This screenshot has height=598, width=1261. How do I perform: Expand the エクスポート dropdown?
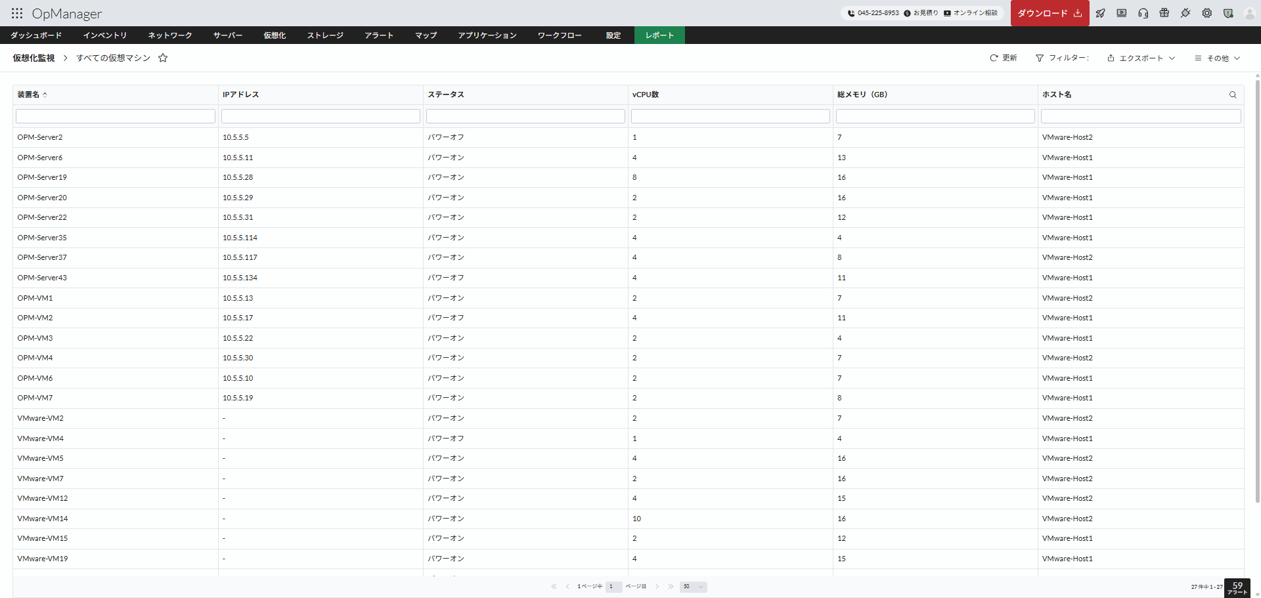tap(1141, 58)
